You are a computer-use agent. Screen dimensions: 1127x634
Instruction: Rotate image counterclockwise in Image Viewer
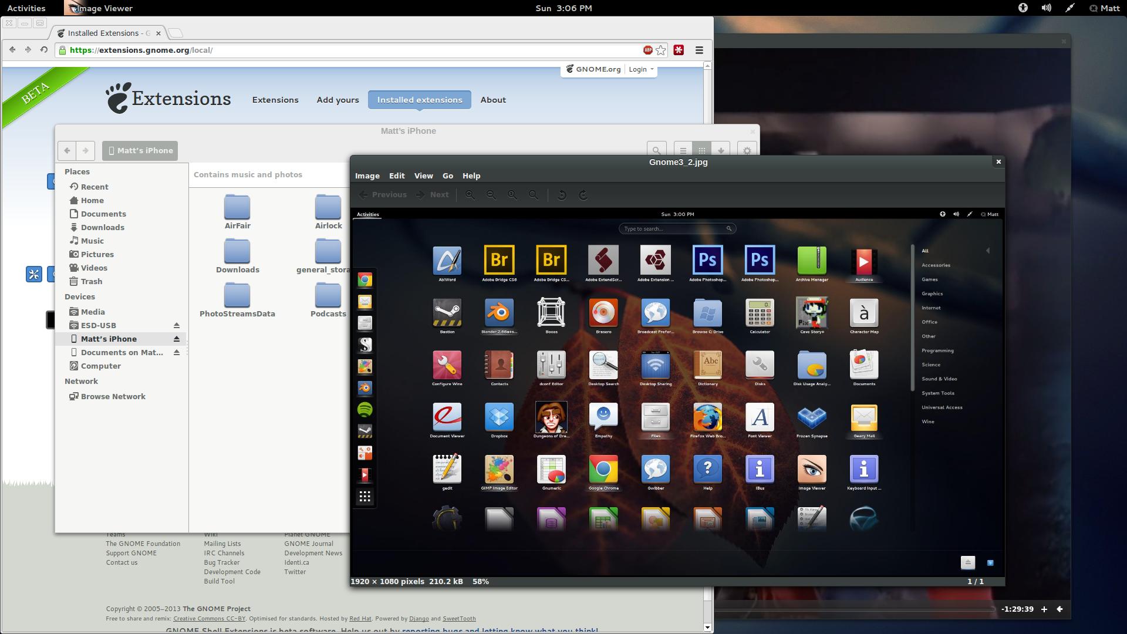[562, 195]
